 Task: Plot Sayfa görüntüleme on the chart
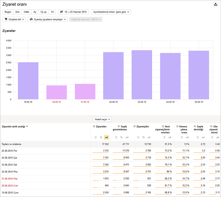[127, 137]
